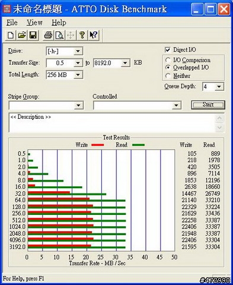Maximize the ATTO Disk Benchmark window

(x=210, y=9)
